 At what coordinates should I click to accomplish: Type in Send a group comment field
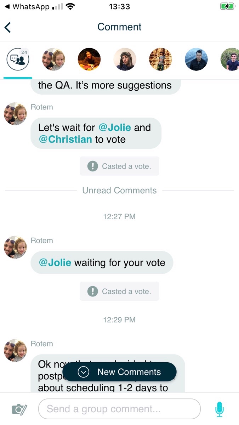(x=119, y=409)
